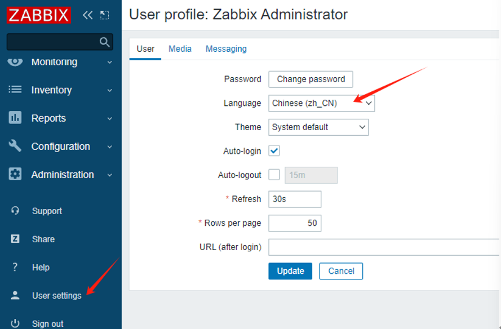This screenshot has height=329, width=501.
Task: Collapse the sidebar with double-chevron icon
Action: point(87,15)
